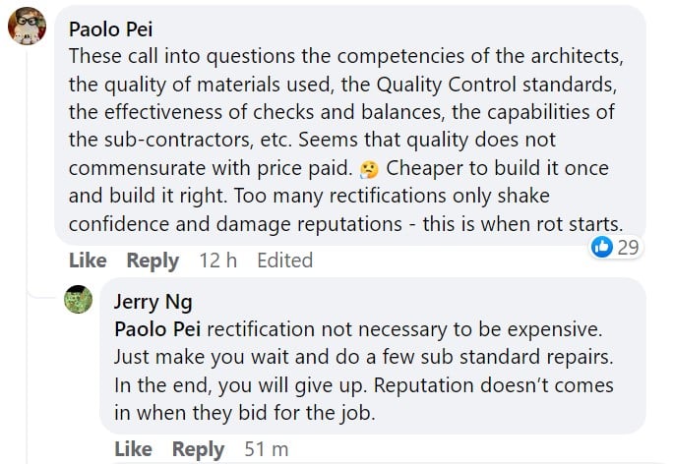673x464 pixels.
Task: Reply to Paolo Pei's comment
Action: coord(153,261)
